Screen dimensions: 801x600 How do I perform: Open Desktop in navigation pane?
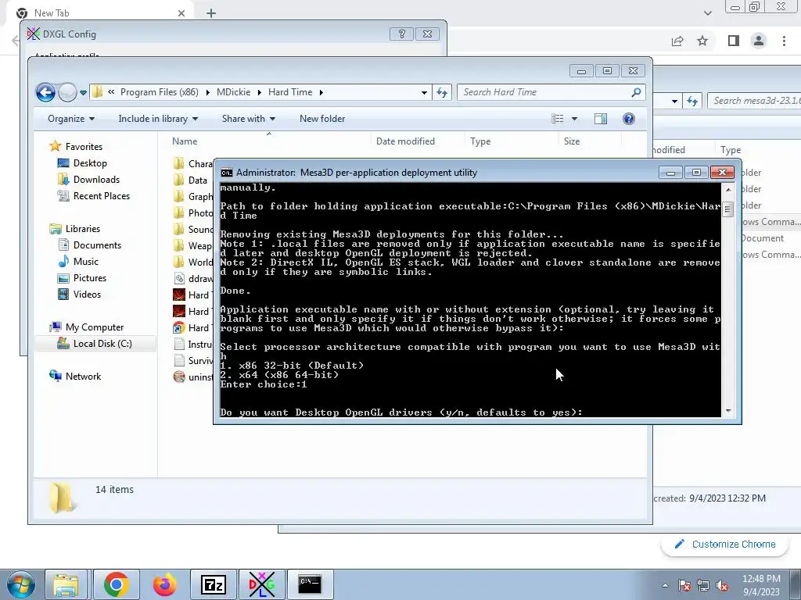90,163
